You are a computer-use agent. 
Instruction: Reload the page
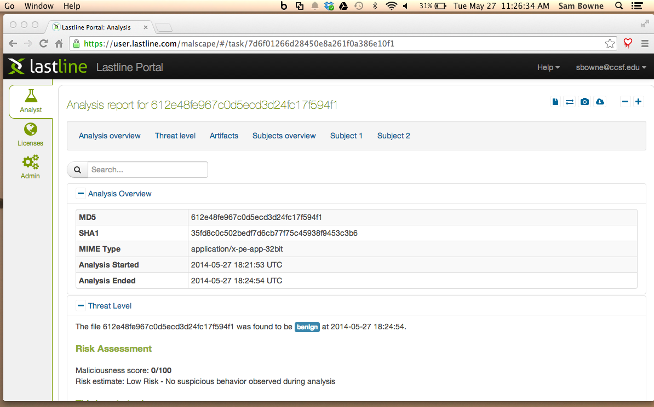point(43,43)
